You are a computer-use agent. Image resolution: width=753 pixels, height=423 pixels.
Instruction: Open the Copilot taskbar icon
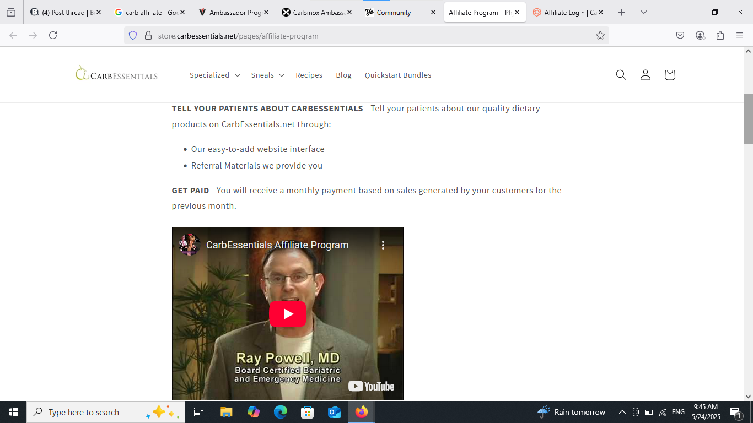click(x=254, y=412)
